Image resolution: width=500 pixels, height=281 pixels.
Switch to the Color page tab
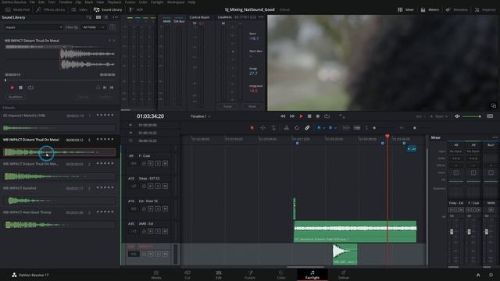point(281,275)
